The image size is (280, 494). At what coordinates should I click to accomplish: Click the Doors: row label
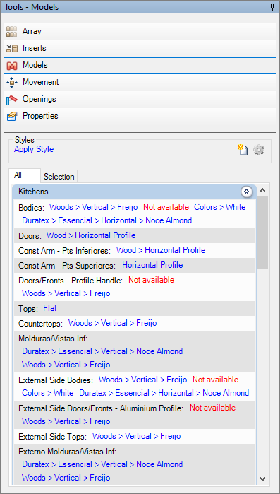click(30, 236)
